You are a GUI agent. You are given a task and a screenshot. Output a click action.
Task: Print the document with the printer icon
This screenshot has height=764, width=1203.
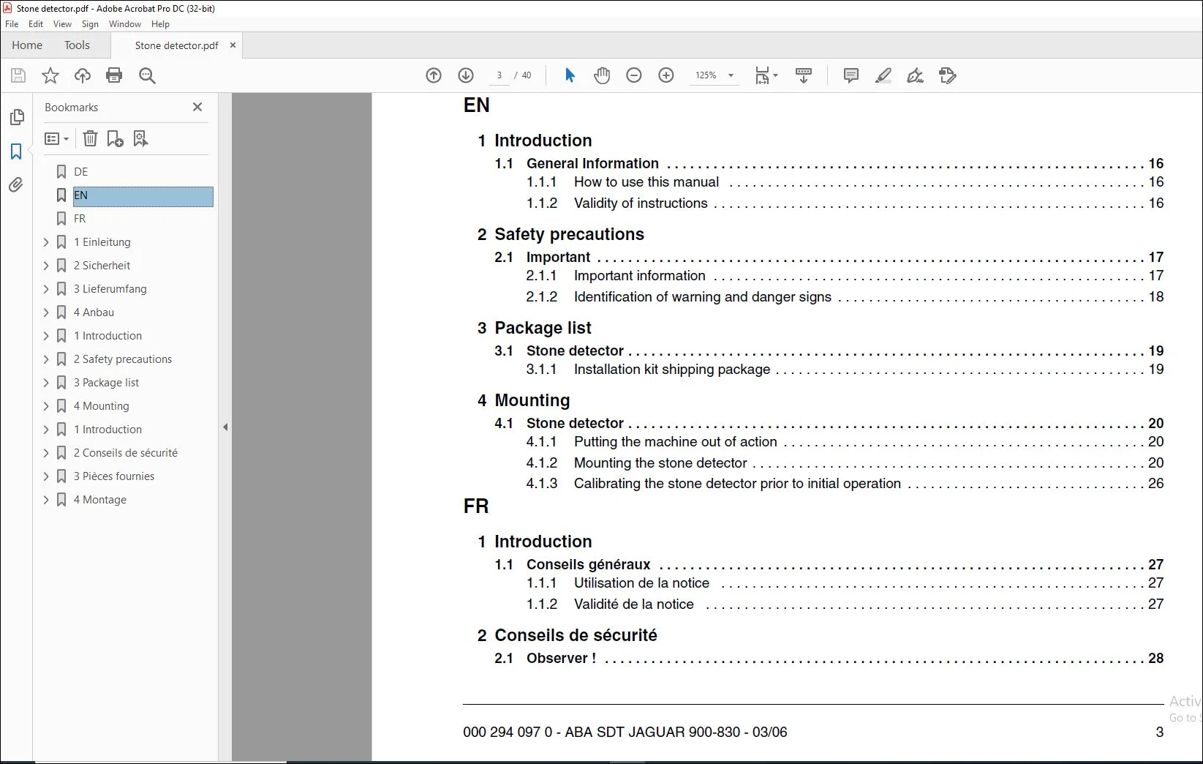[x=114, y=75]
